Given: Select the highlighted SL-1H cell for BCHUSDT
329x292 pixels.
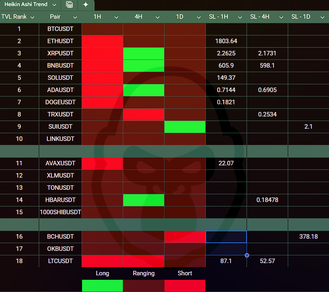Looking at the screenshot, I should (x=226, y=237).
